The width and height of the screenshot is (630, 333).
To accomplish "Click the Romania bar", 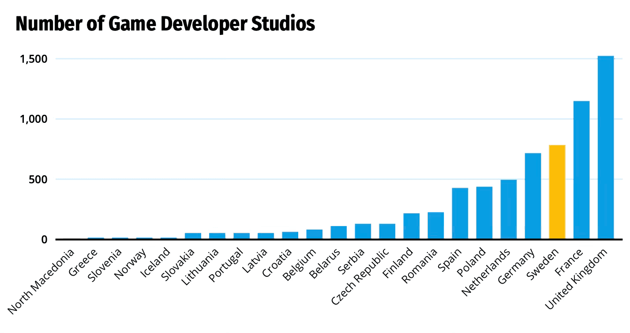I will (x=436, y=225).
